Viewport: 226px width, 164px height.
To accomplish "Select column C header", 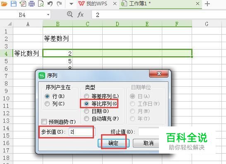I will pos(87,24).
